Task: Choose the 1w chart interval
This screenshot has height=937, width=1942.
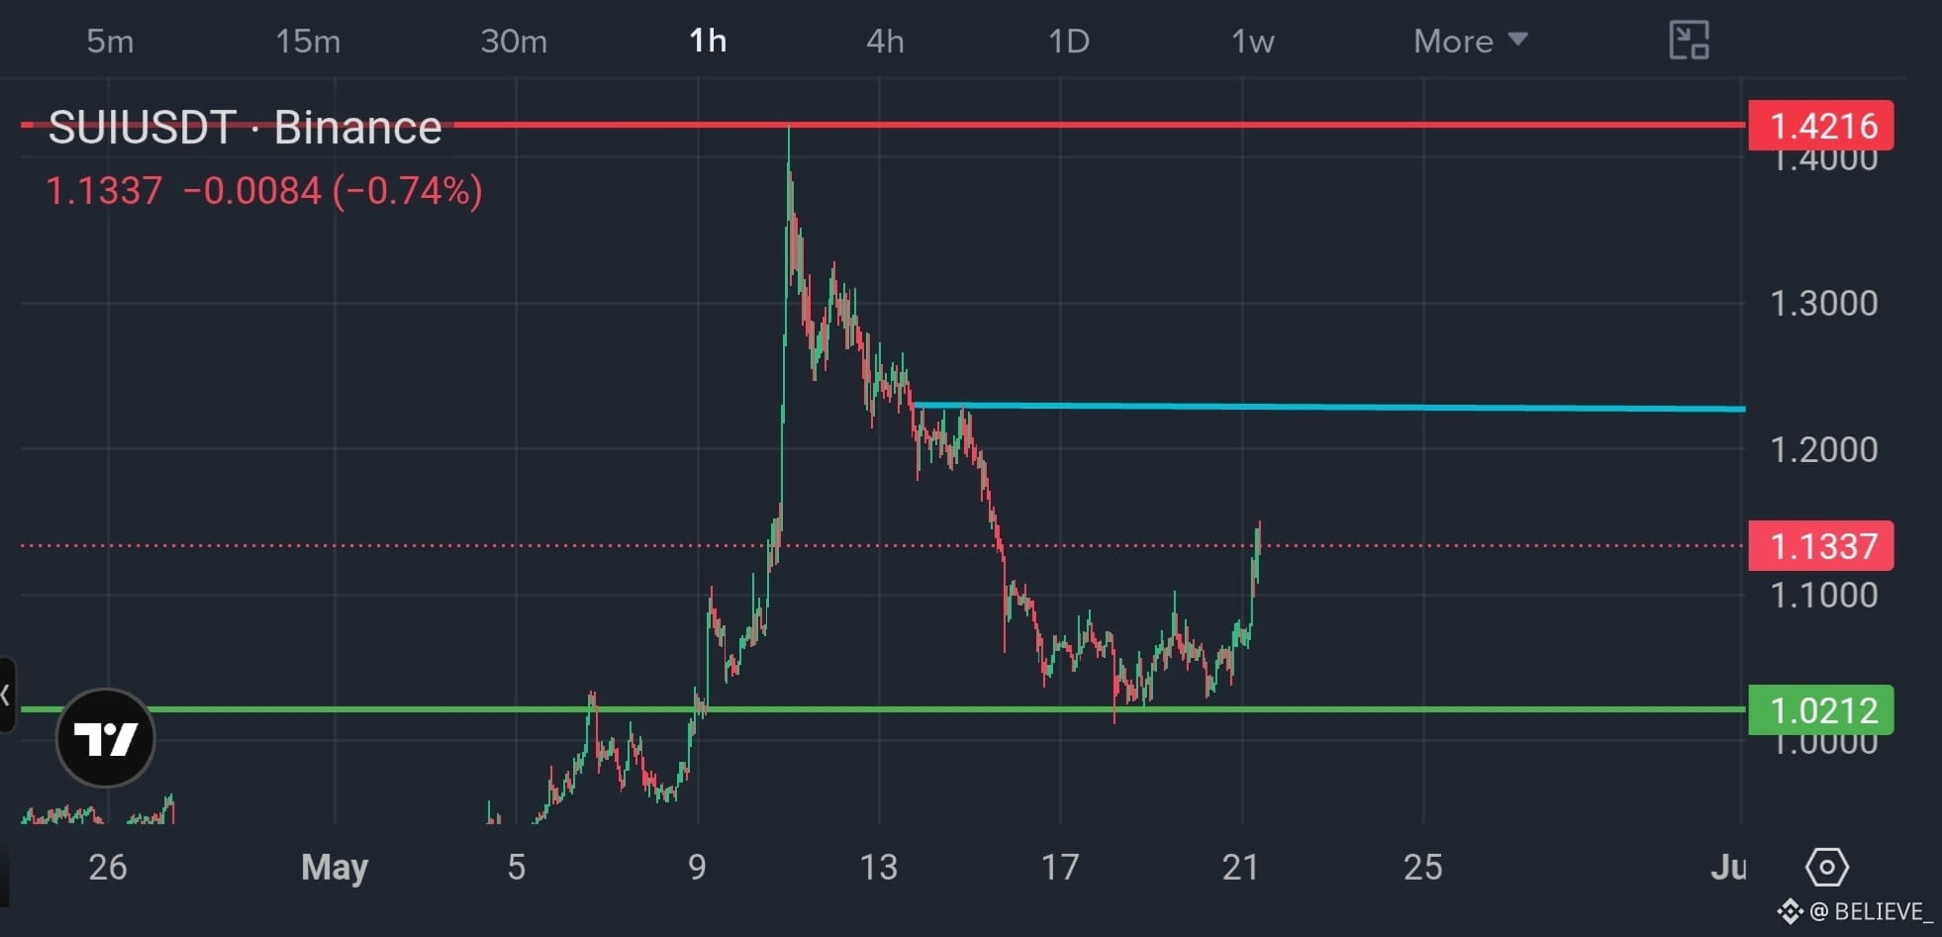Action: click(1252, 41)
